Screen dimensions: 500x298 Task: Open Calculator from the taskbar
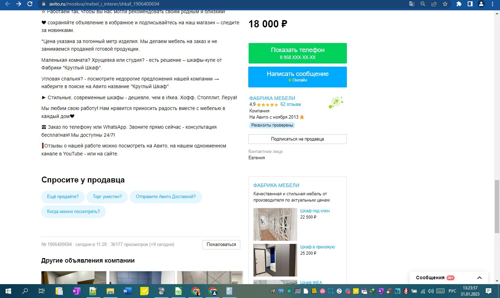[229, 291]
